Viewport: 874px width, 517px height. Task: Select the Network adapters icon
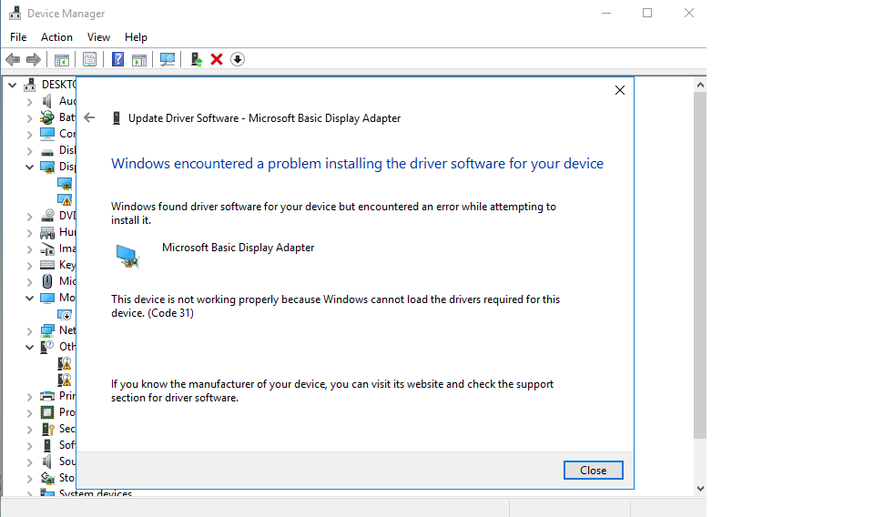47,330
